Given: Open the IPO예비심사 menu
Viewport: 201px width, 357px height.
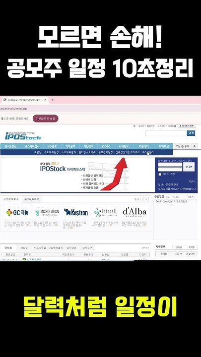Looking at the screenshot, I should pyautogui.click(x=32, y=146).
